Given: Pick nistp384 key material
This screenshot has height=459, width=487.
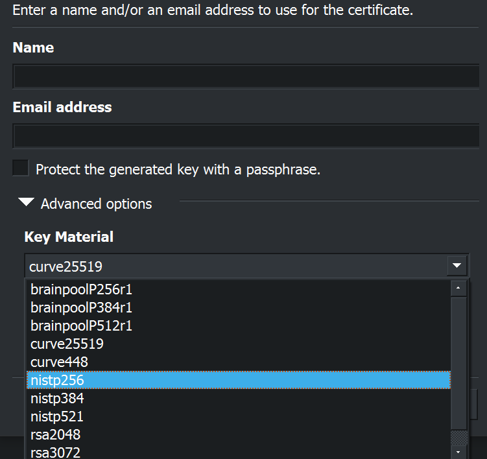Looking at the screenshot, I should coord(57,398).
